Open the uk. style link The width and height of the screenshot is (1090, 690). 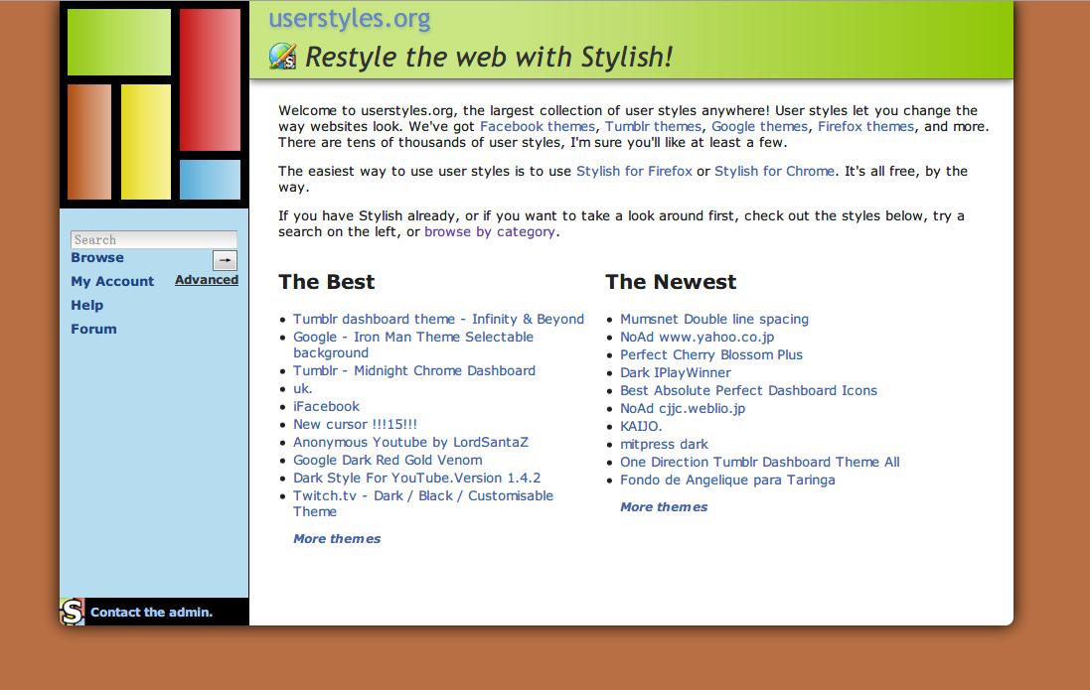(x=302, y=388)
